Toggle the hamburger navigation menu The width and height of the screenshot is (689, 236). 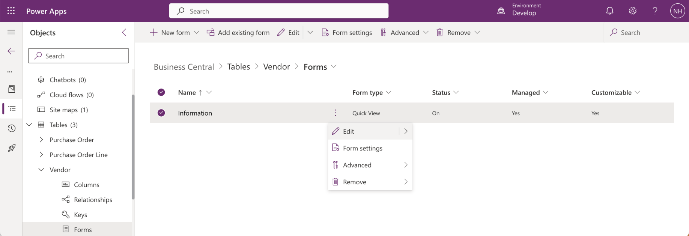click(12, 32)
